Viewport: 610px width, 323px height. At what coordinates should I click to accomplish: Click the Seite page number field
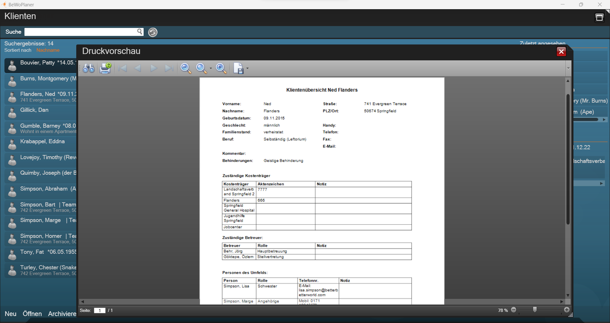point(99,311)
